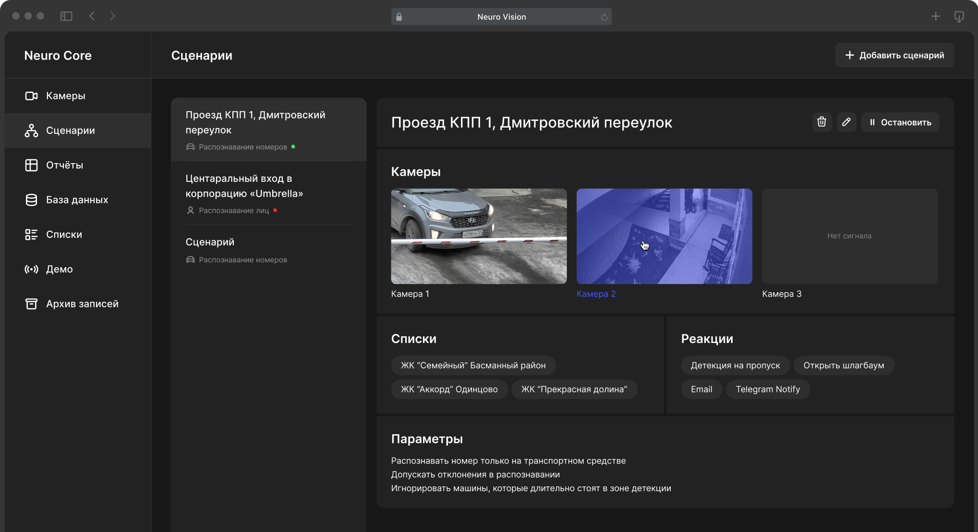
Task: Open the Сценарии sidebar menu item
Action: (x=70, y=130)
